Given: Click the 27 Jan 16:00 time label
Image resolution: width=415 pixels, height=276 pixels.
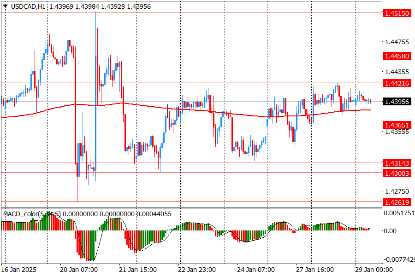Looking at the screenshot, I should tap(315, 270).
